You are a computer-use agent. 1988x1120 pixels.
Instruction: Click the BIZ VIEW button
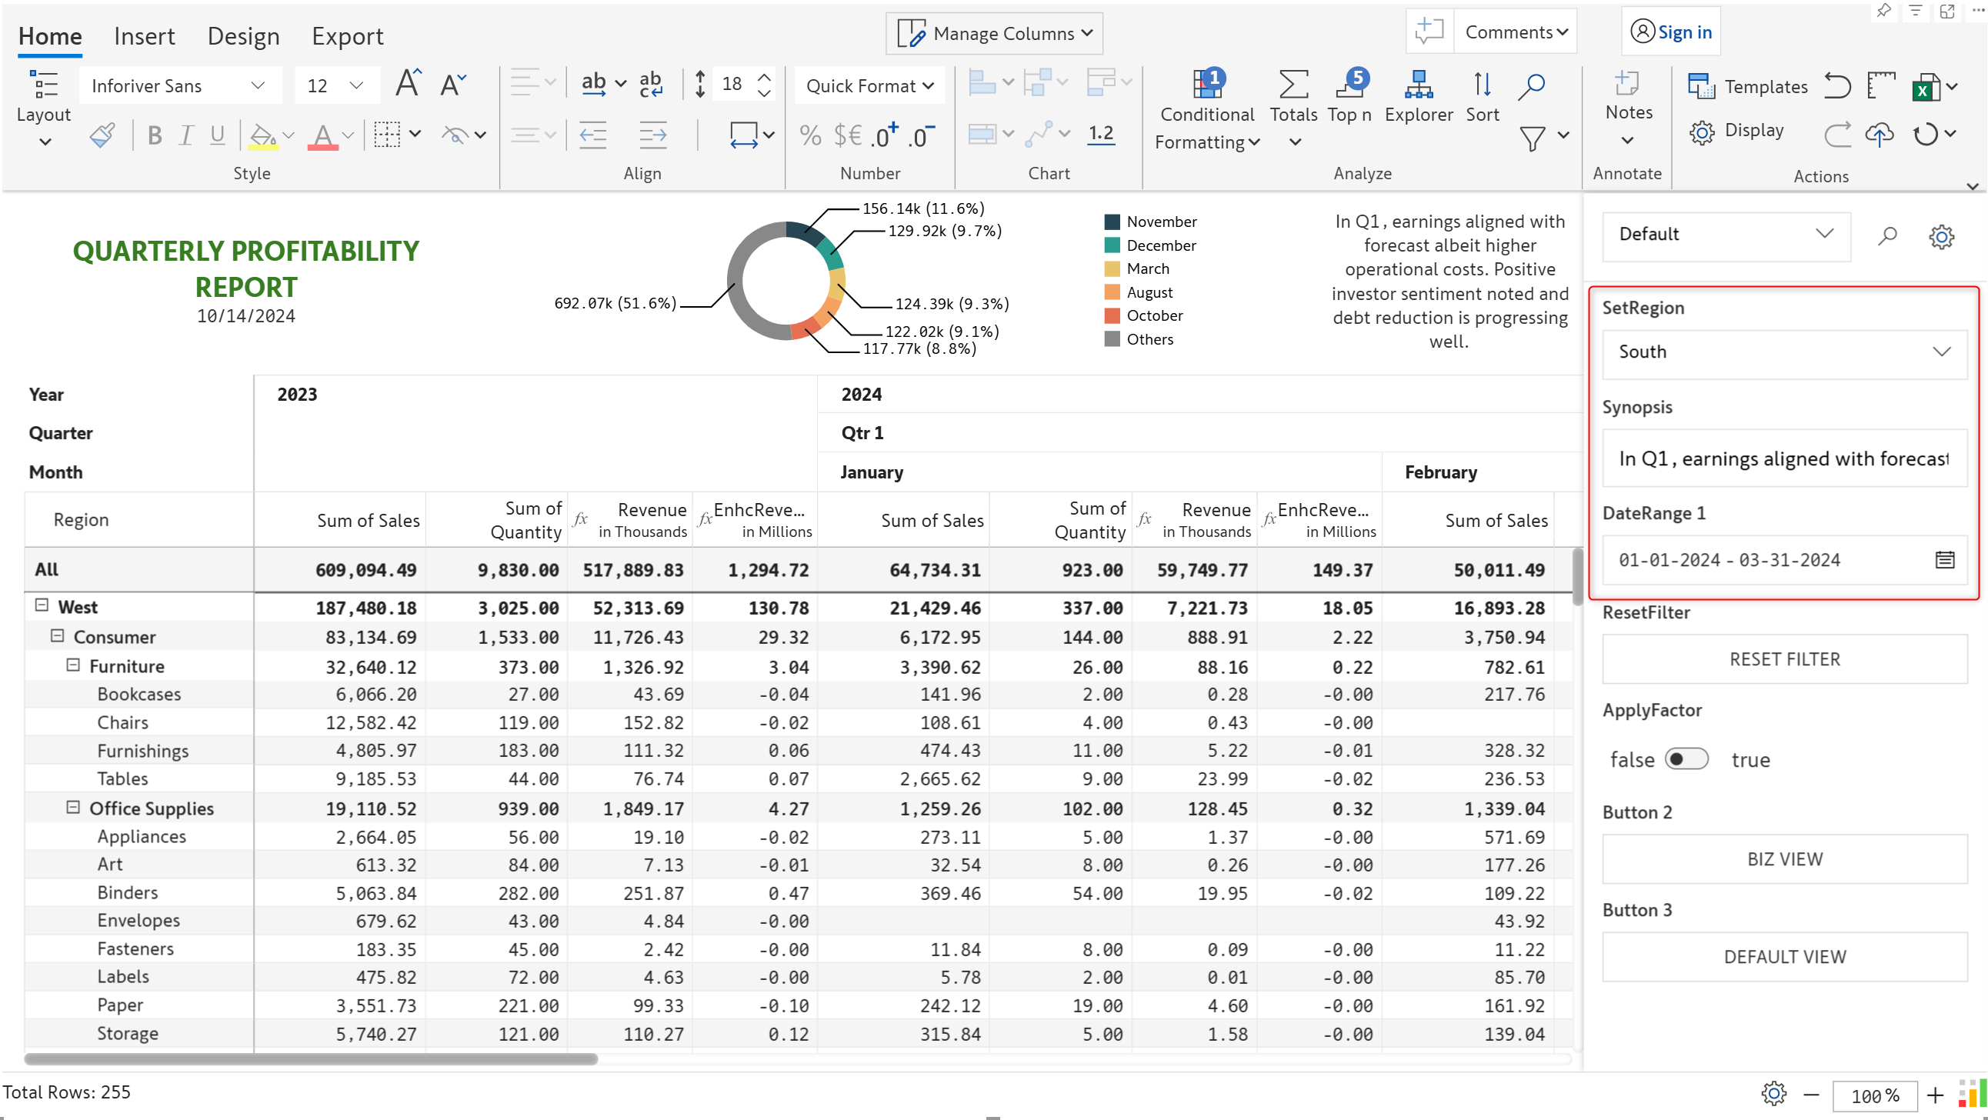[x=1783, y=858]
